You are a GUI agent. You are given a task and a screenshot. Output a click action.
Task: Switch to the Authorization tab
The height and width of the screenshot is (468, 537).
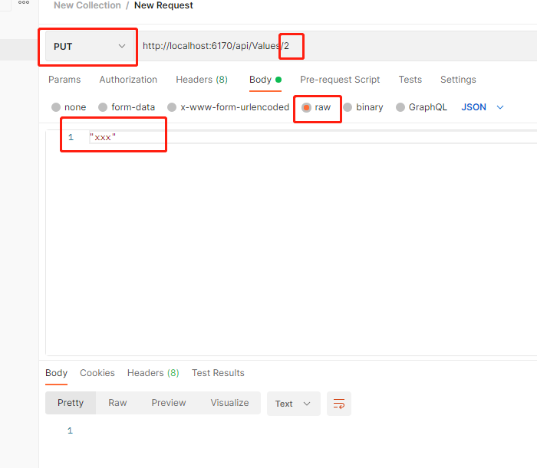point(128,80)
